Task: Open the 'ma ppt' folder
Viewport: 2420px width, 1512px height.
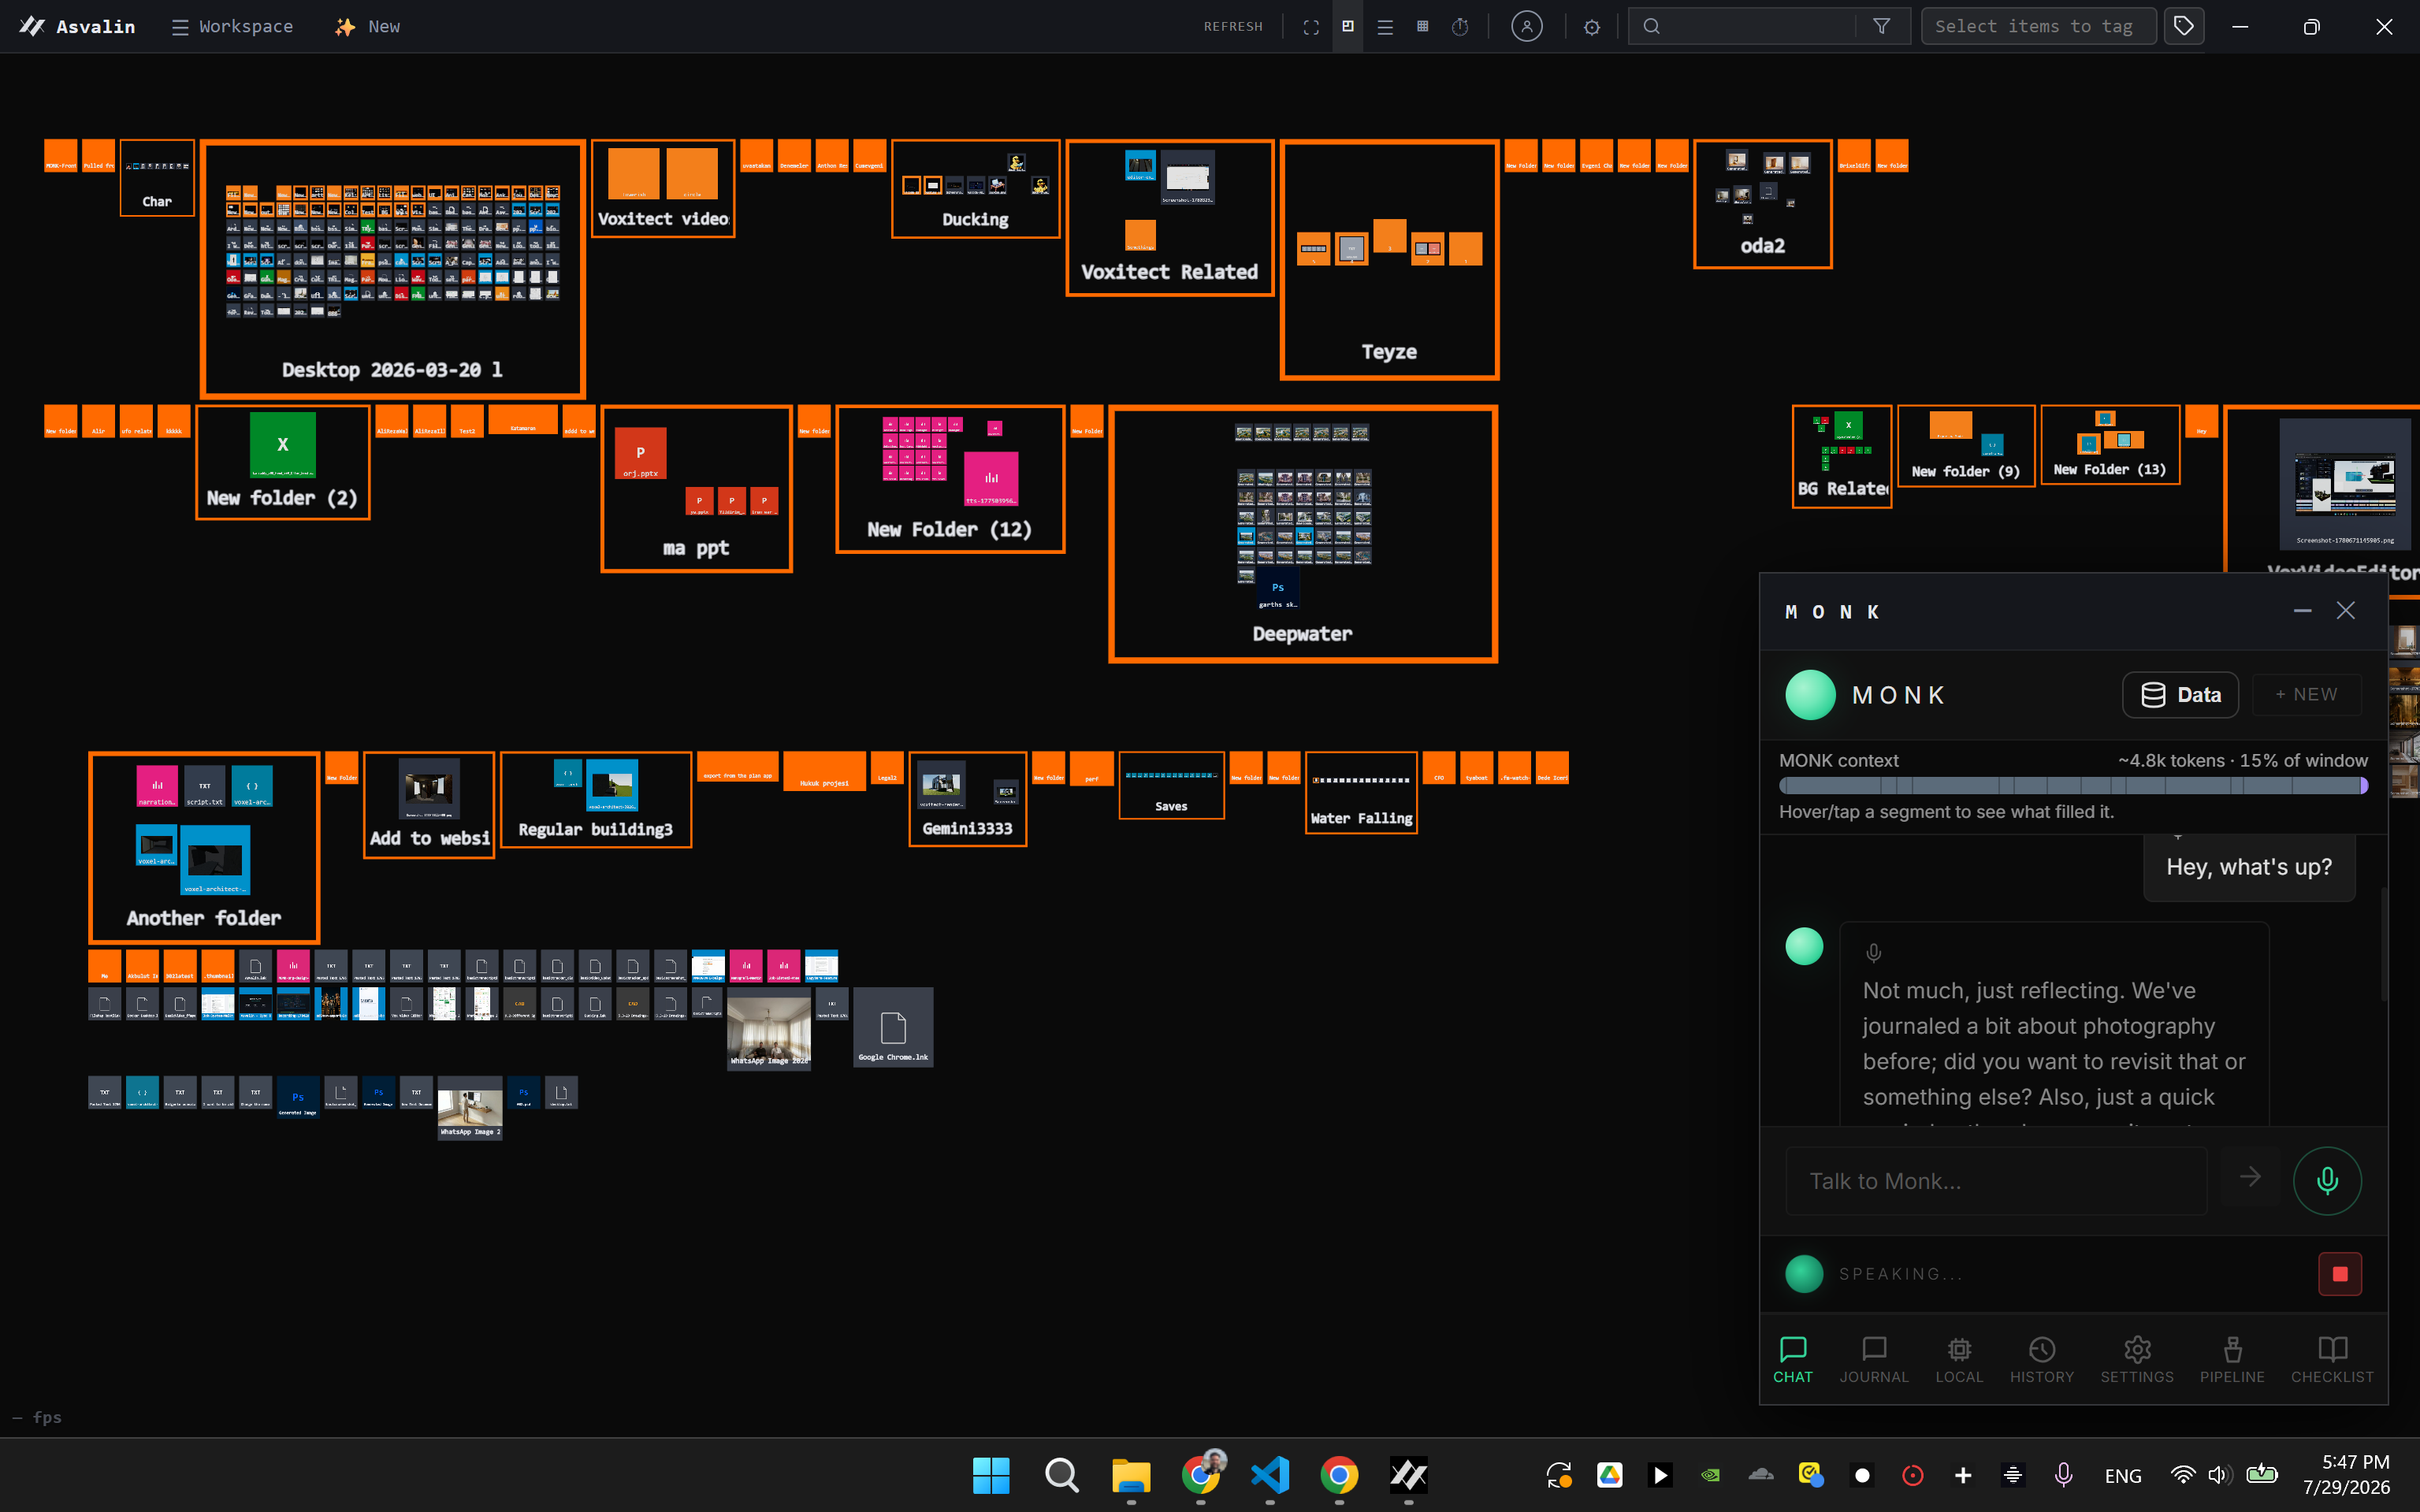Action: [x=696, y=489]
